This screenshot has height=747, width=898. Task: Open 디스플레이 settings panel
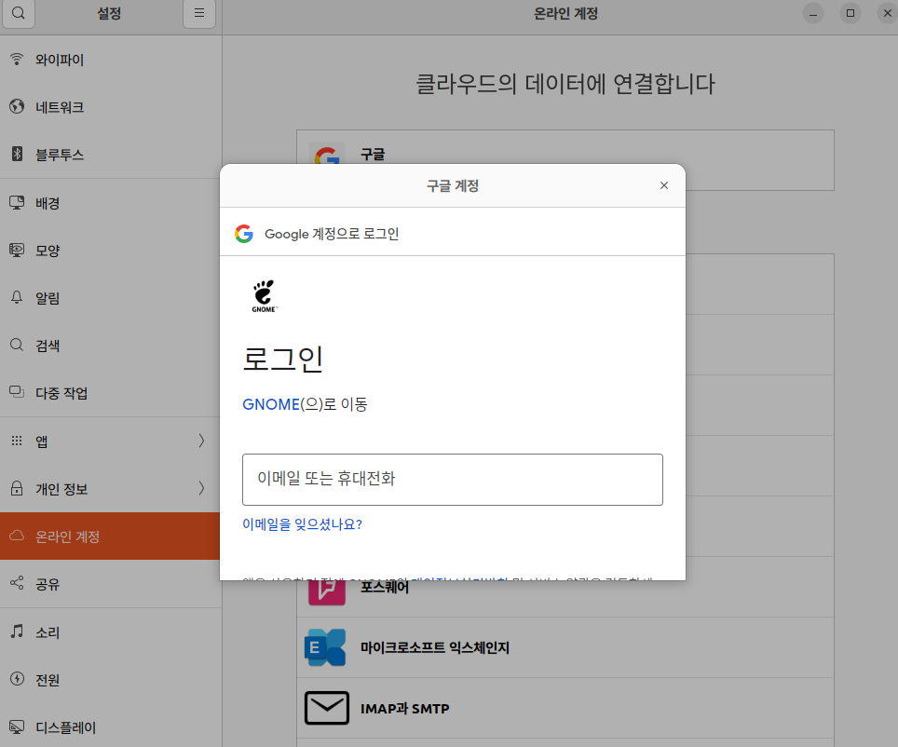point(111,727)
